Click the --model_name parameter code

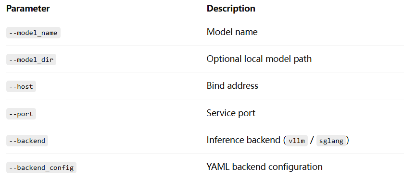33,33
